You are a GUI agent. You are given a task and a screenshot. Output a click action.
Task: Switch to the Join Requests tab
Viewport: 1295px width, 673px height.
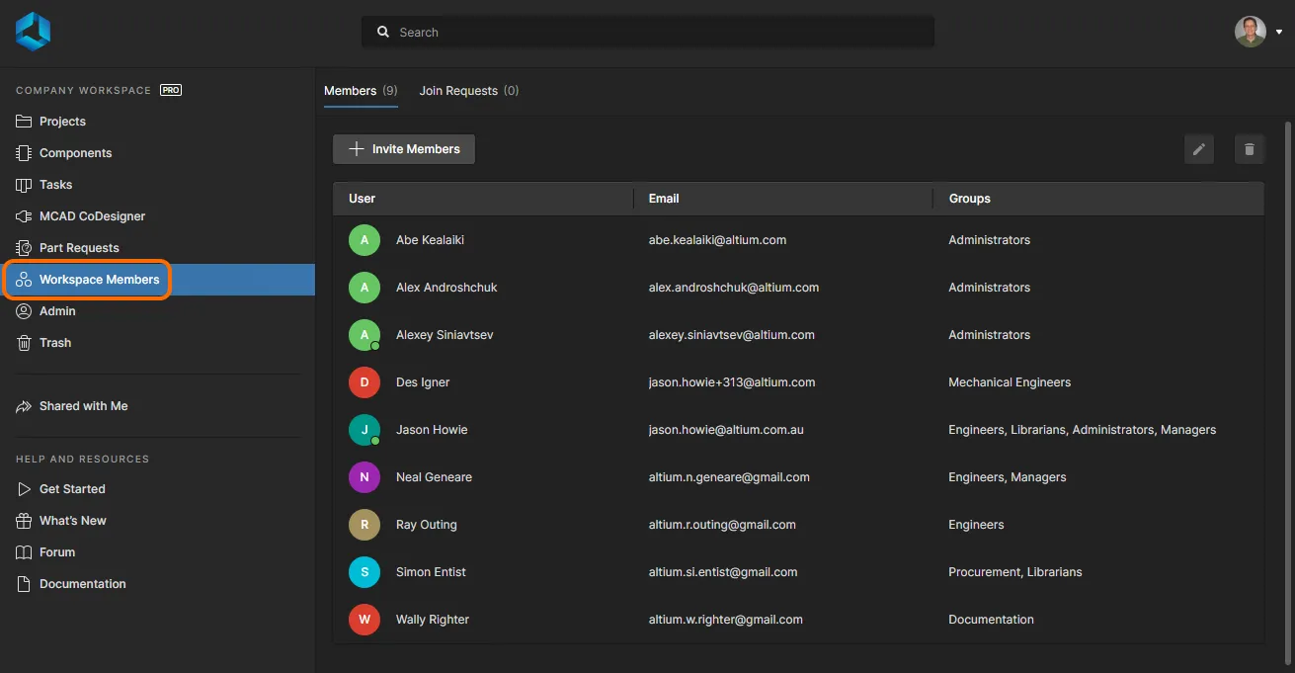469,91
